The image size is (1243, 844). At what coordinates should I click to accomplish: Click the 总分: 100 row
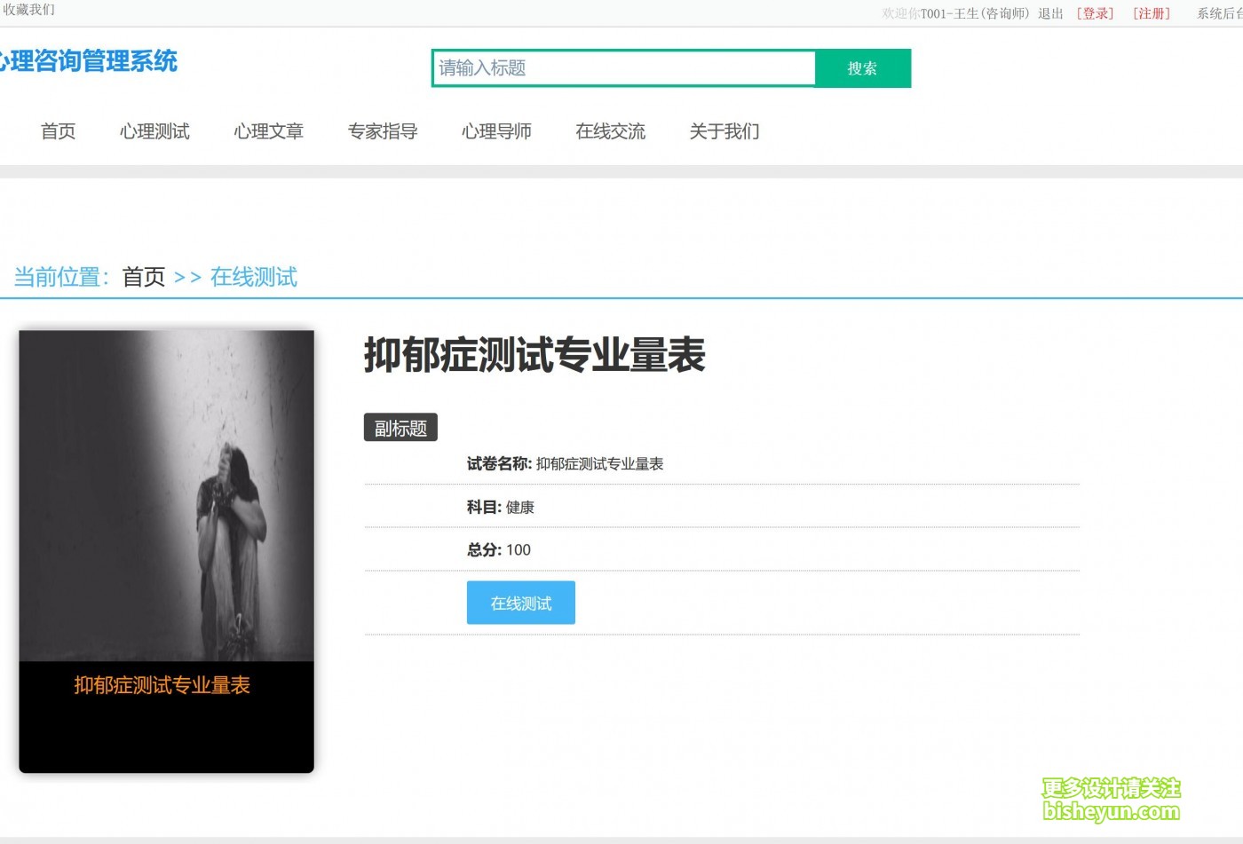(722, 549)
